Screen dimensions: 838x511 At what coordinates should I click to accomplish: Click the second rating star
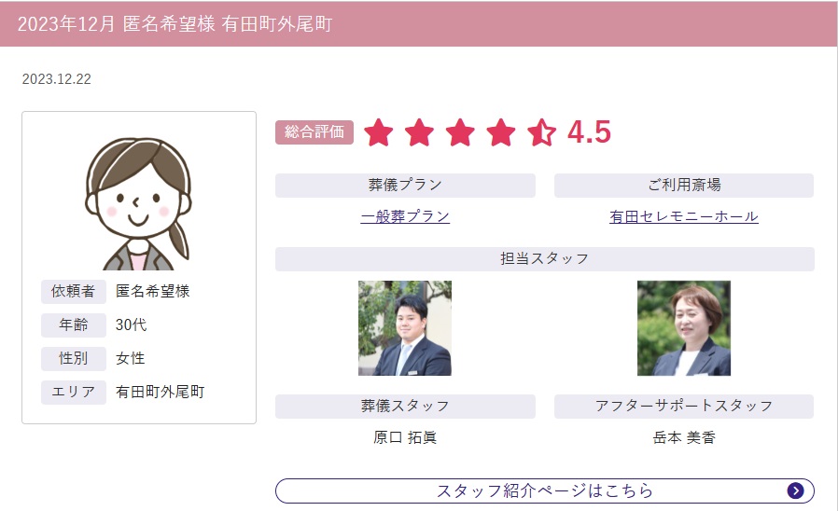pyautogui.click(x=420, y=132)
